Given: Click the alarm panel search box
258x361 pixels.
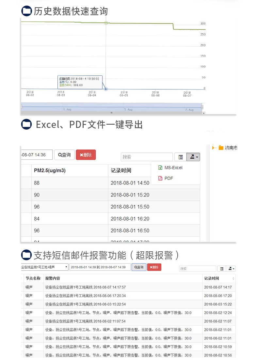Looking at the screenshot, I should point(198,269).
